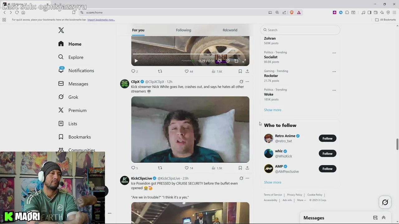Switch to the Rdcworld tab
This screenshot has height=224, width=399.
230,30
